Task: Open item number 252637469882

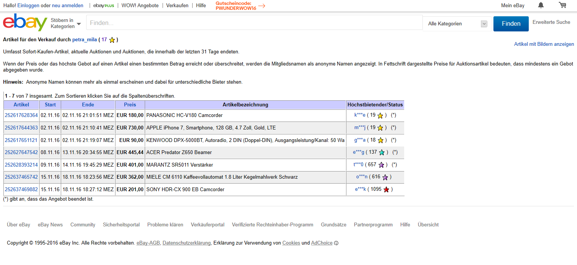Action: coord(21,189)
